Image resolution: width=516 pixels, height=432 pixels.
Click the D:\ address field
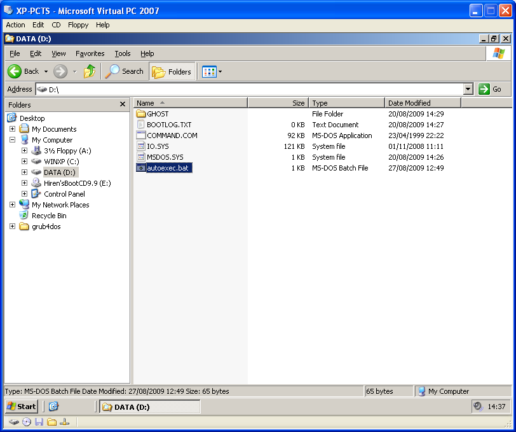pos(250,89)
